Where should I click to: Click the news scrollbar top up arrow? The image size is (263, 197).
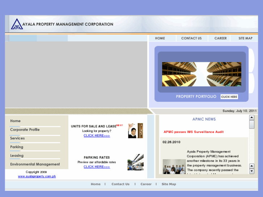point(251,117)
